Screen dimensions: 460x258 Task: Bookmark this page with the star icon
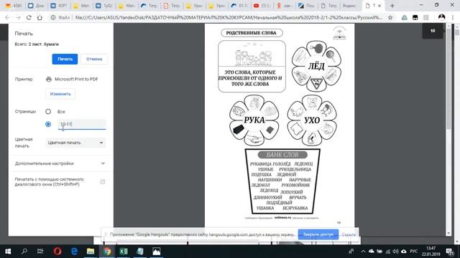coord(390,17)
